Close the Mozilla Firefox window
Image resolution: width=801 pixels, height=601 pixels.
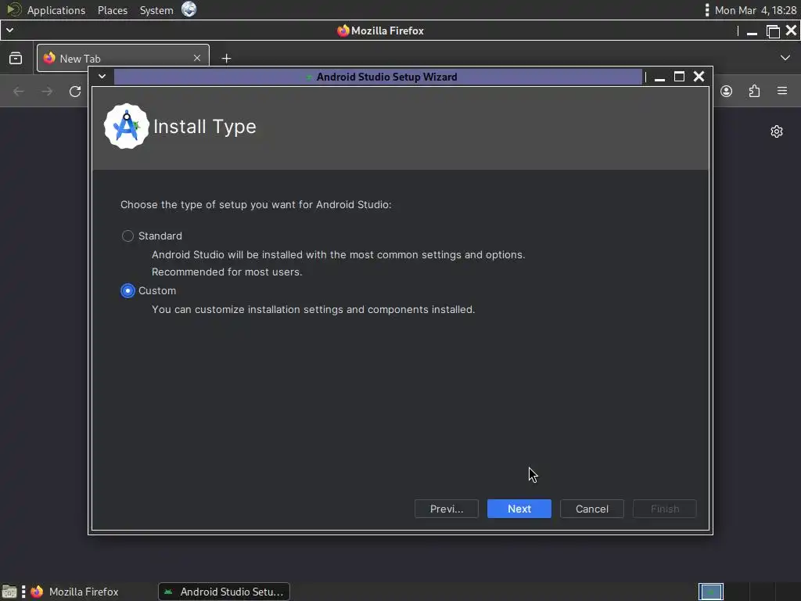pyautogui.click(x=792, y=31)
